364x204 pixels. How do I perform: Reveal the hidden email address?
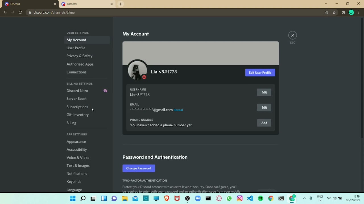point(178,110)
